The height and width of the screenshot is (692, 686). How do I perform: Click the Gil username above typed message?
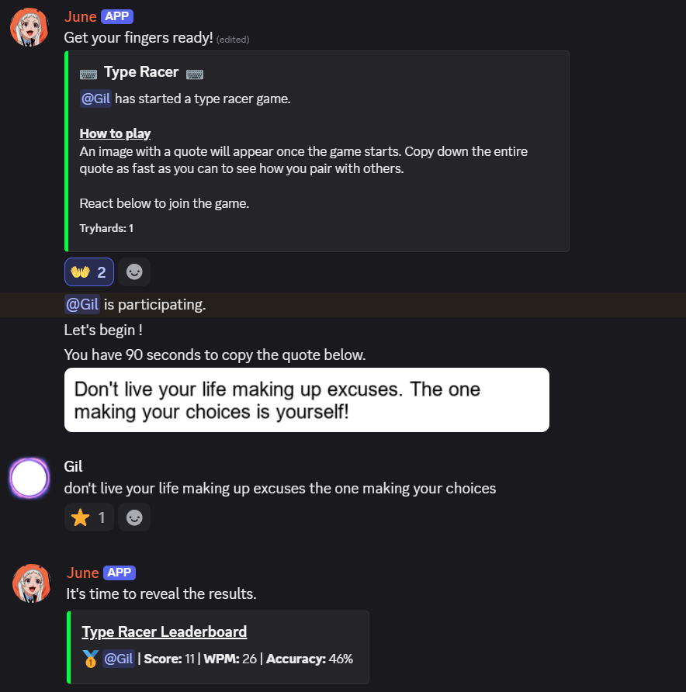[x=73, y=466]
